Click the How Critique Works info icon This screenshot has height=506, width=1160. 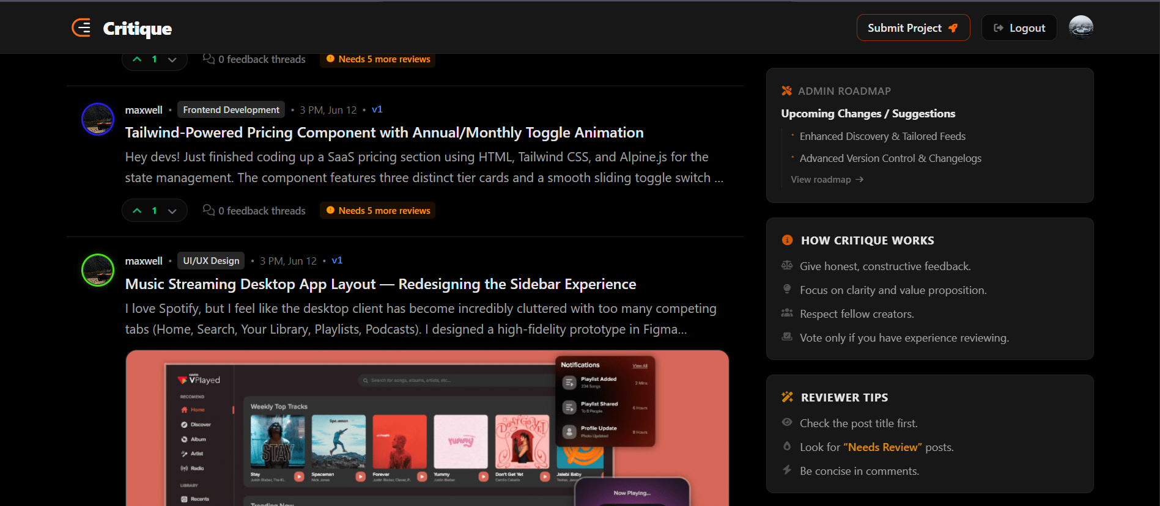(x=787, y=240)
